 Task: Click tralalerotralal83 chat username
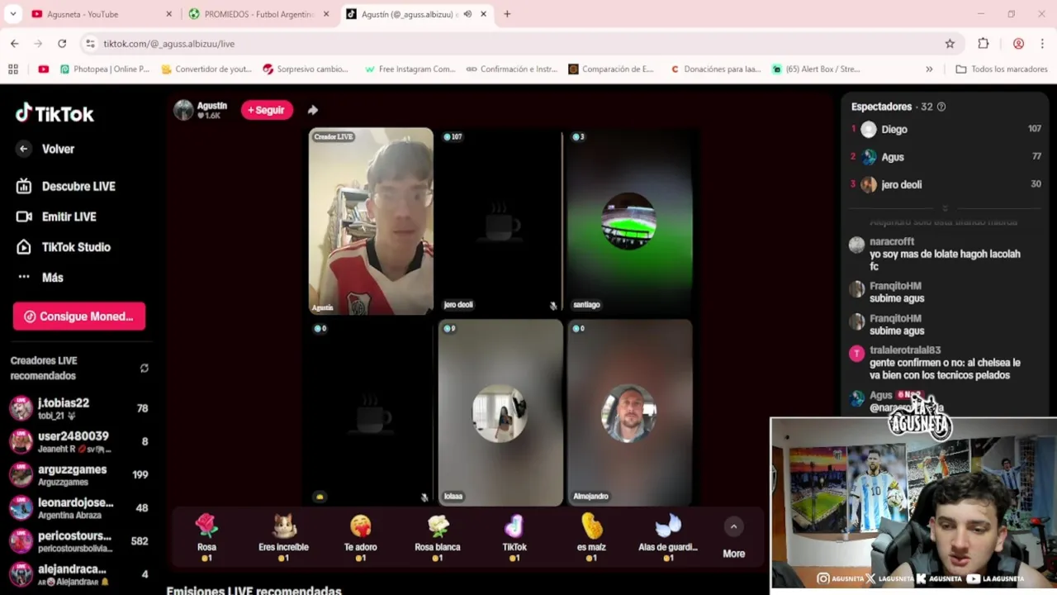[x=905, y=350]
